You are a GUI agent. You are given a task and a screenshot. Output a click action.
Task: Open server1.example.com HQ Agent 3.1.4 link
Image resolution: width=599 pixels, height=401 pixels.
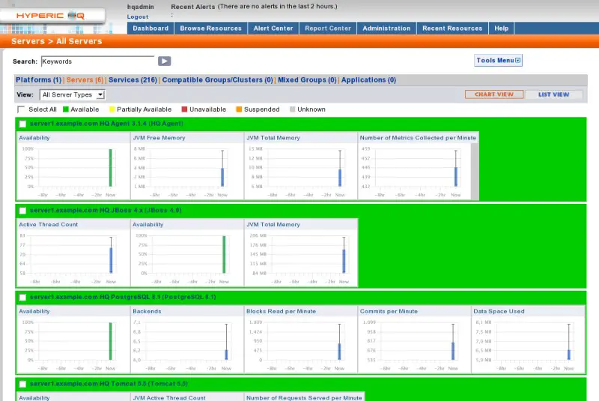(106, 124)
